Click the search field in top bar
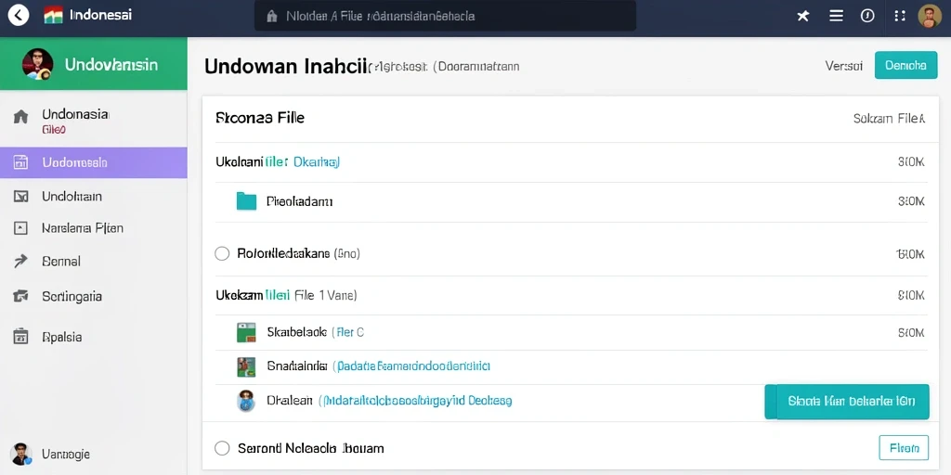 pyautogui.click(x=445, y=16)
